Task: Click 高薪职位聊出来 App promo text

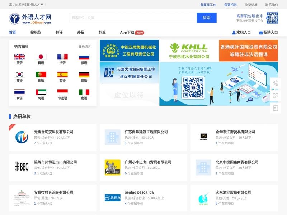Action: (x=250, y=16)
